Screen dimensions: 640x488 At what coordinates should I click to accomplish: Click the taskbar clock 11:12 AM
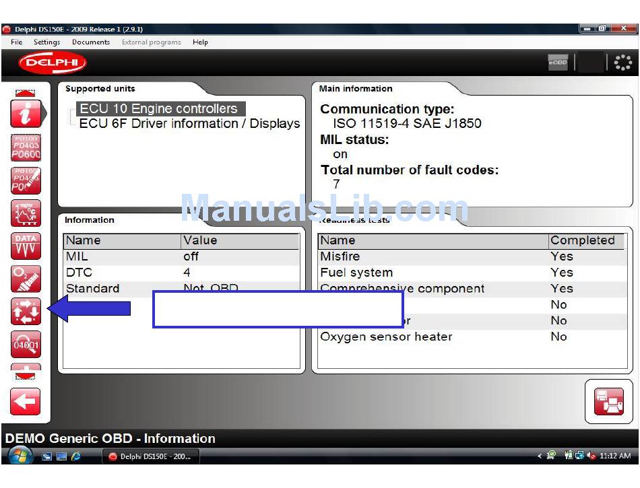pyautogui.click(x=614, y=456)
